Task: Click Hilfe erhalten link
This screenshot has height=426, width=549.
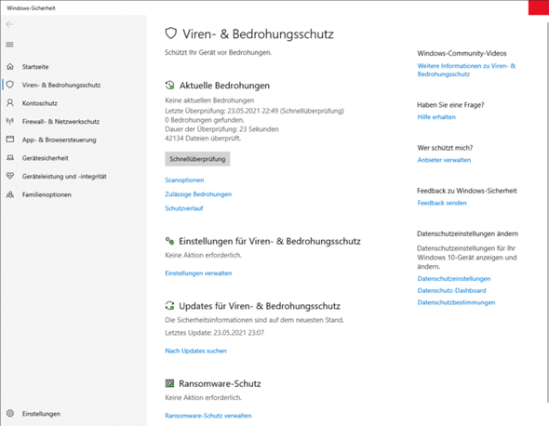Action: point(436,117)
